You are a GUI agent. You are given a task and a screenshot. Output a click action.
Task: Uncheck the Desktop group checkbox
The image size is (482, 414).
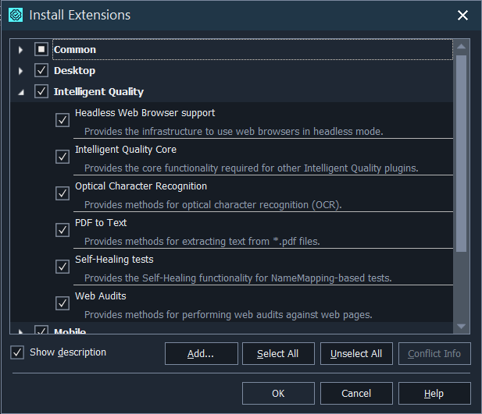click(x=41, y=71)
